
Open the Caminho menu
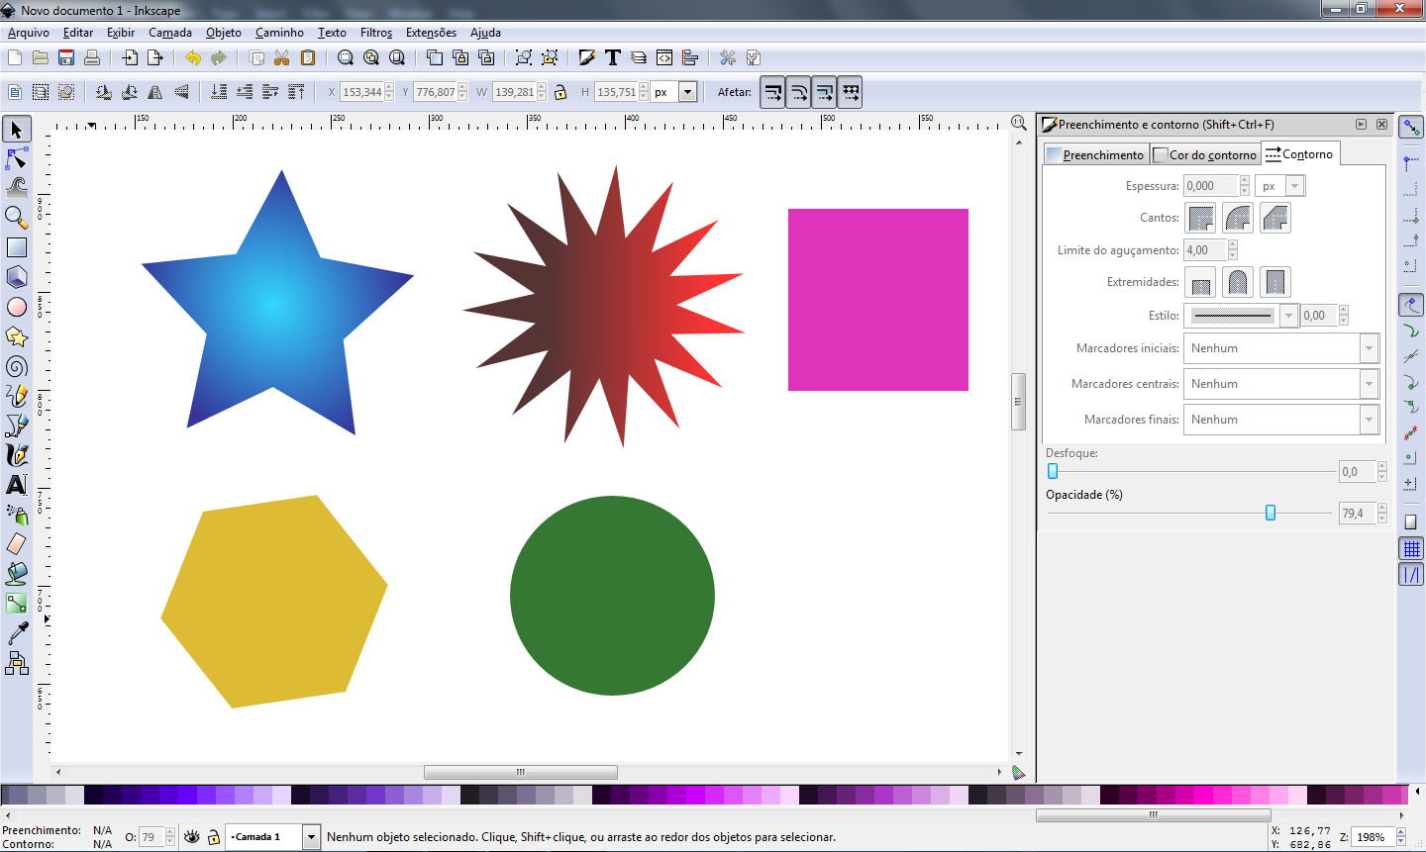279,33
